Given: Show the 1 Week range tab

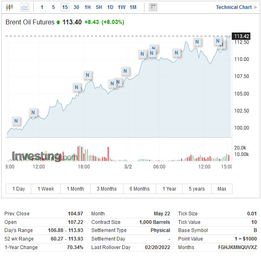Looking at the screenshot, I should pyautogui.click(x=46, y=189).
